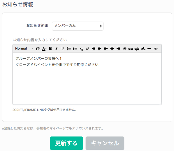Remove link with the unlink icon
This screenshot has height=151, width=174.
point(137,48)
